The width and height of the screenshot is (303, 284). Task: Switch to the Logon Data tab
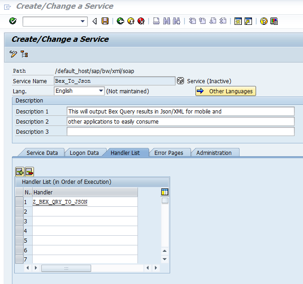coord(84,153)
